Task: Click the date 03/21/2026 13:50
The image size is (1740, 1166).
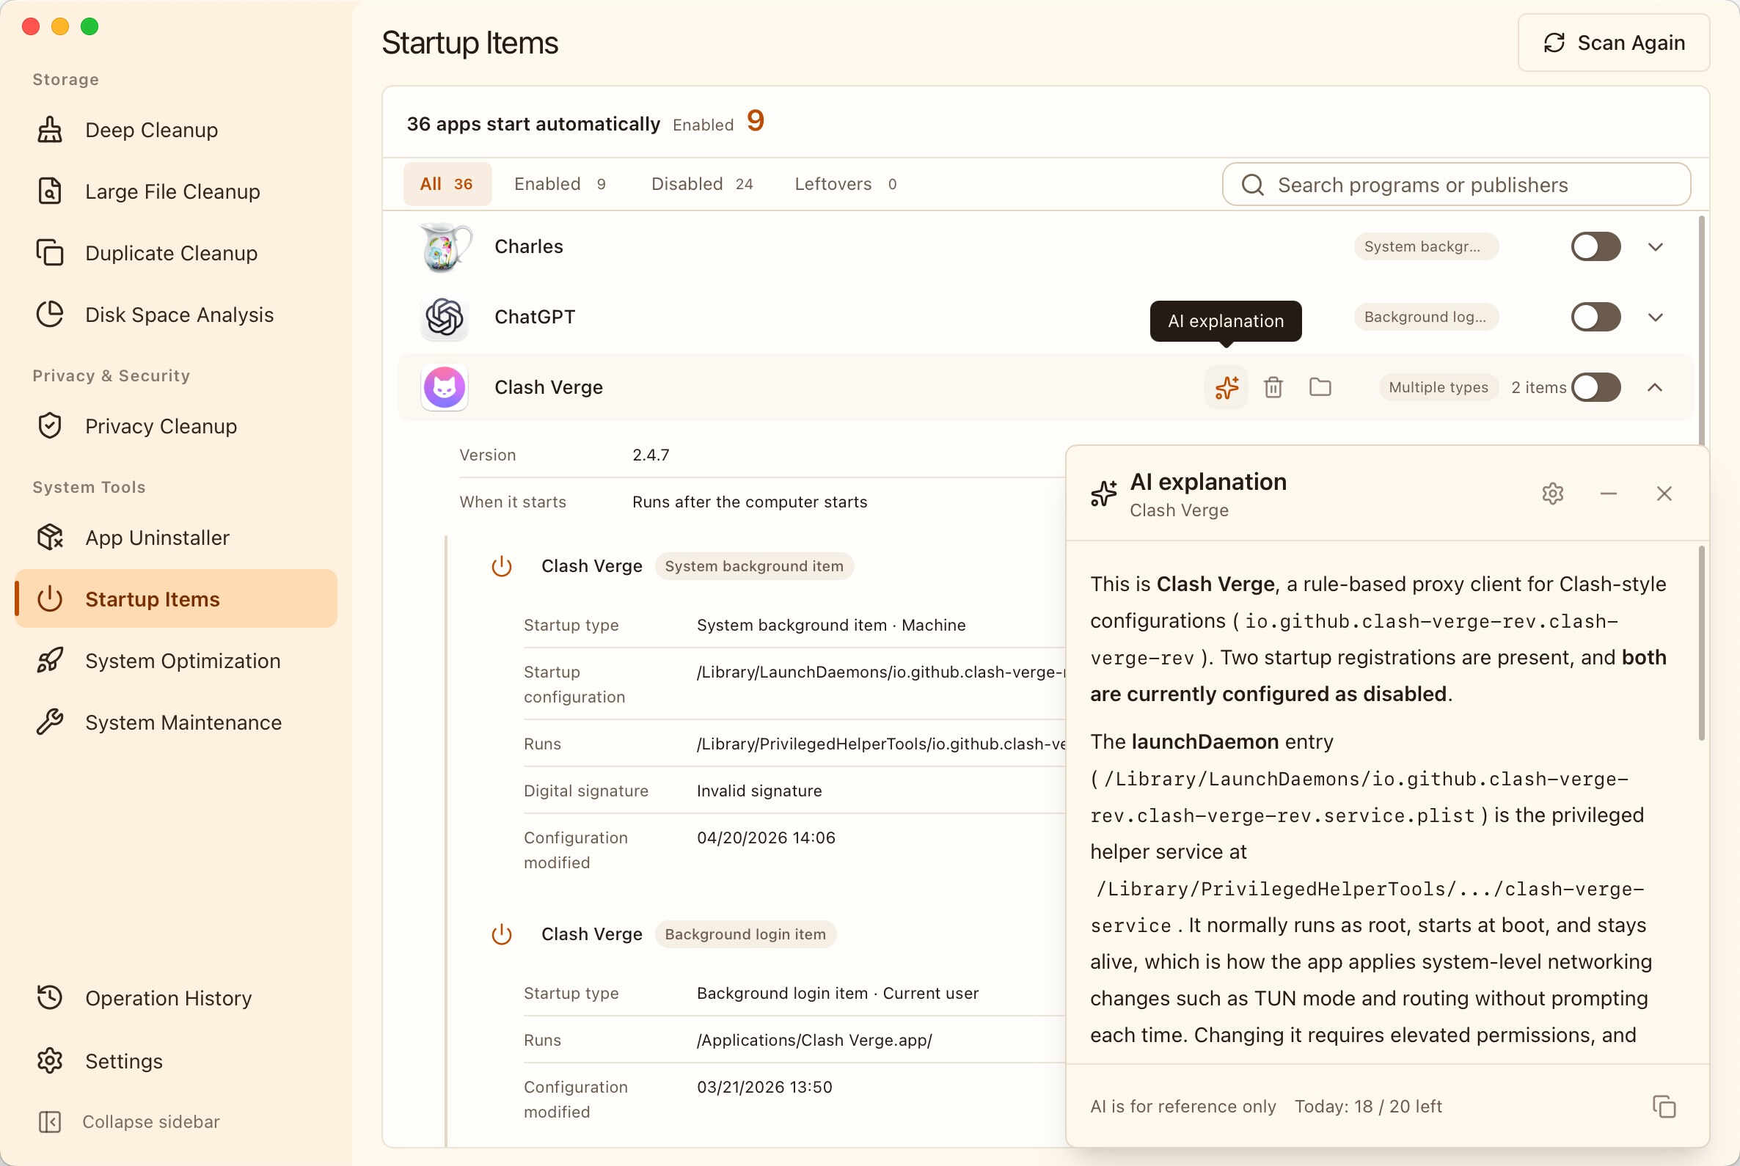Action: tap(764, 1088)
